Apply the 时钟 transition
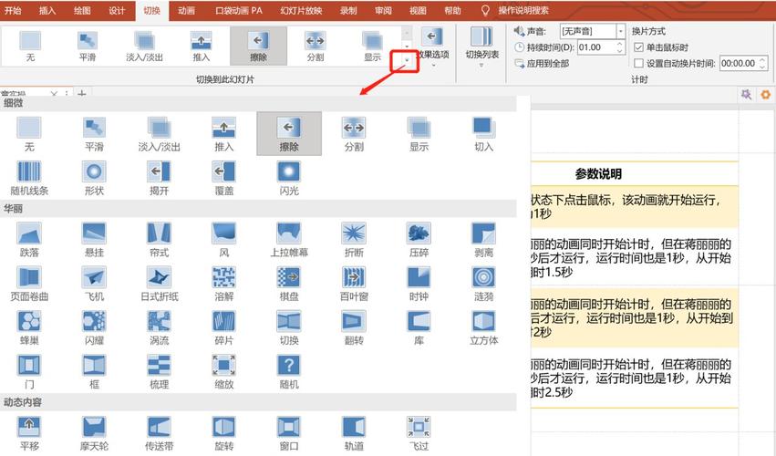Image resolution: width=776 pixels, height=456 pixels. 419,284
